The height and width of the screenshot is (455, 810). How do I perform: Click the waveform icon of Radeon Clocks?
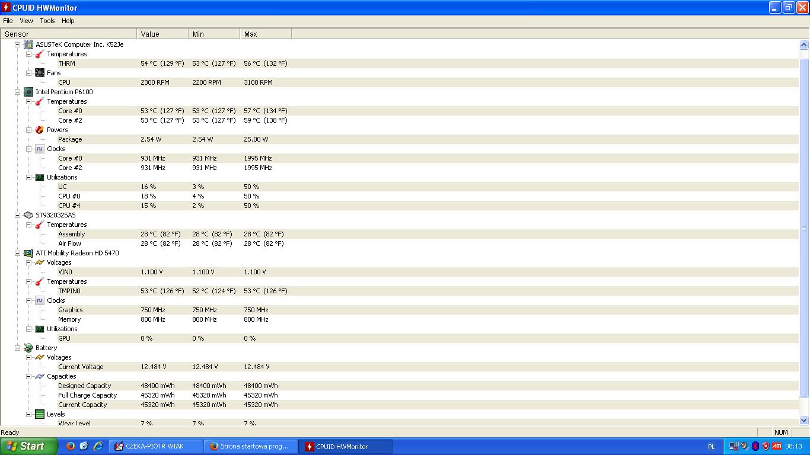[40, 300]
